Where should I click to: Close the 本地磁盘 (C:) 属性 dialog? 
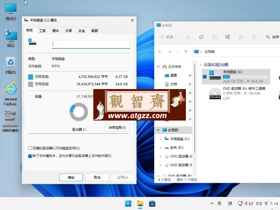click(x=132, y=20)
